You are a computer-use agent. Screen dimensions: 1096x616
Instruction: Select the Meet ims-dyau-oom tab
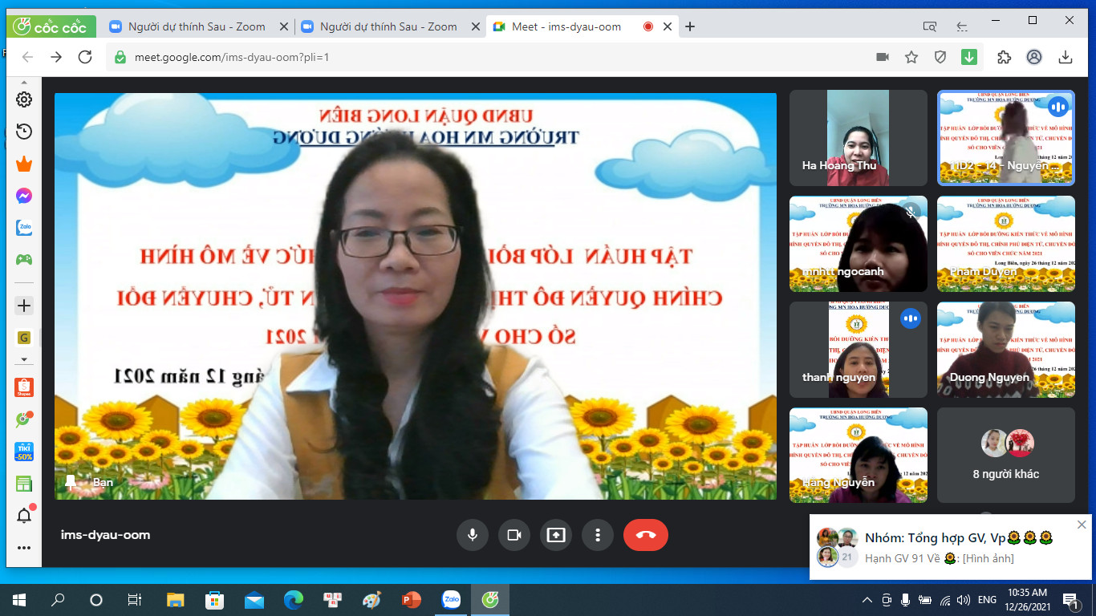pos(566,26)
